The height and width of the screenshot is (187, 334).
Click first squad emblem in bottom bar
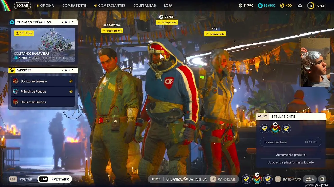tap(246, 179)
